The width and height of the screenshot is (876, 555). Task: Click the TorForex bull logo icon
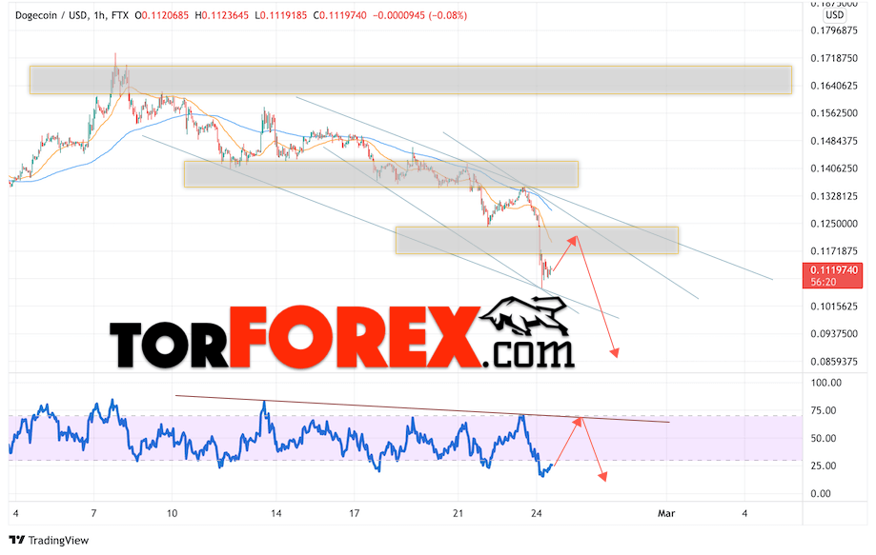524,317
